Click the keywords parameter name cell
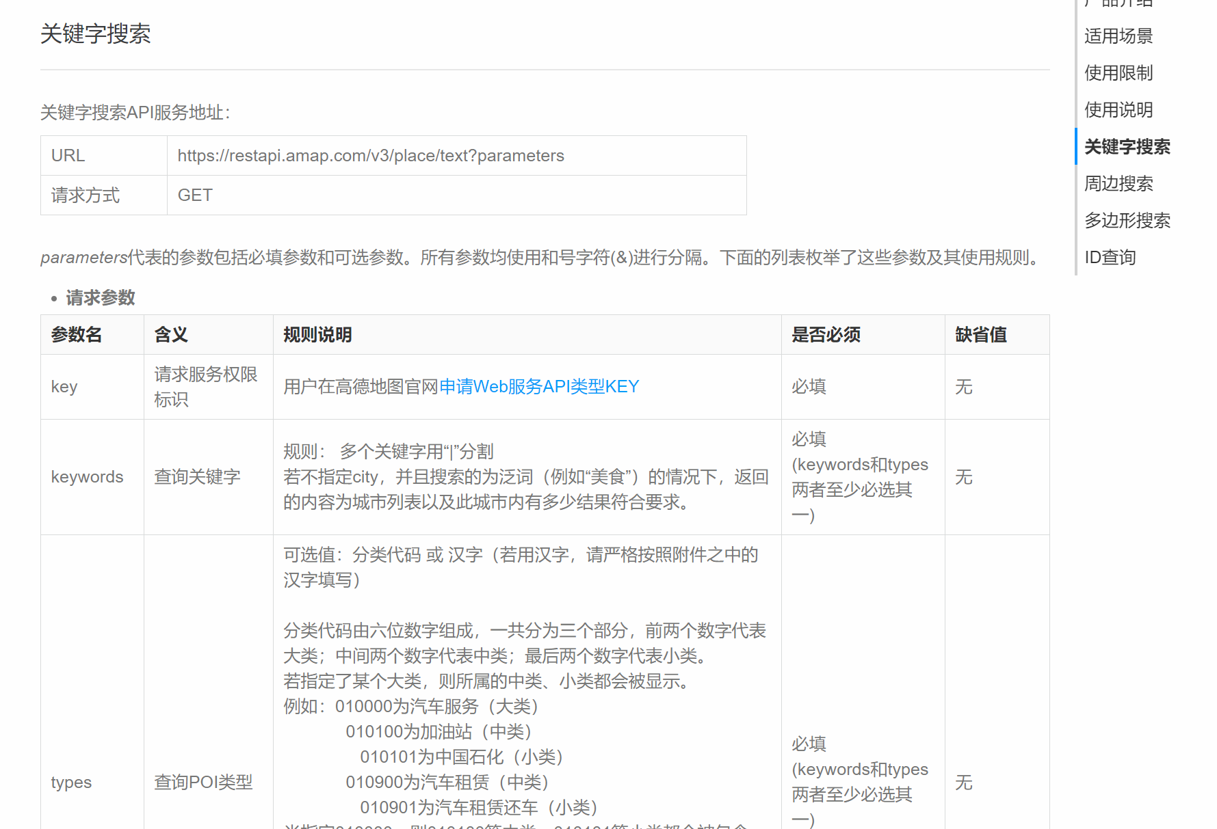This screenshot has height=829, width=1217. click(92, 477)
